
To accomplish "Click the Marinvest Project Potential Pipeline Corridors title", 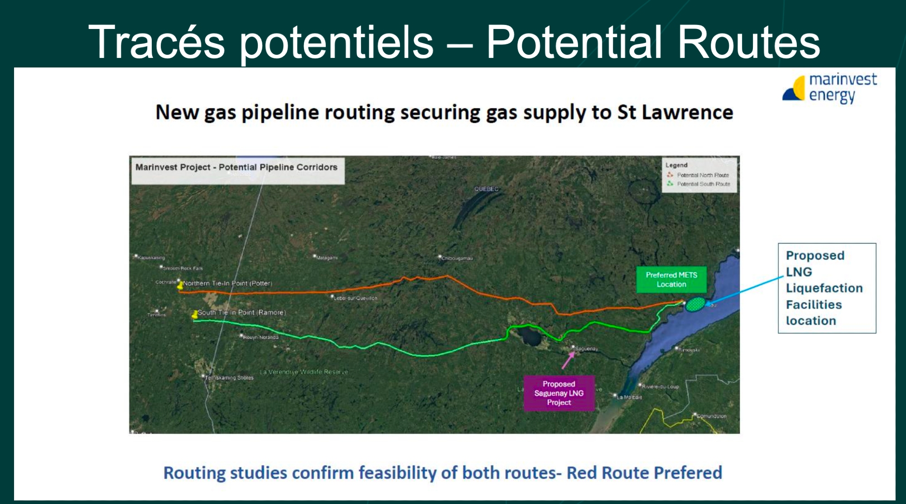I will point(236,168).
